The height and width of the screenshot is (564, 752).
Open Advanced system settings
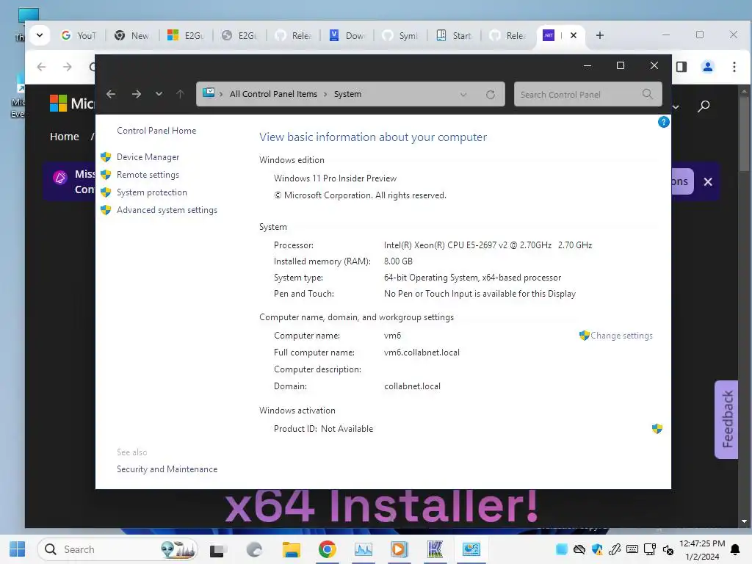(x=167, y=210)
